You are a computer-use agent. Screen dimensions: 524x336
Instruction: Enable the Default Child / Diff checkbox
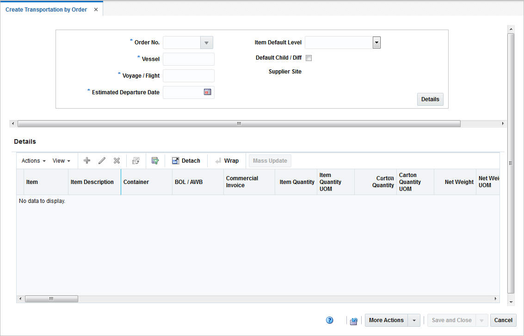click(x=308, y=58)
